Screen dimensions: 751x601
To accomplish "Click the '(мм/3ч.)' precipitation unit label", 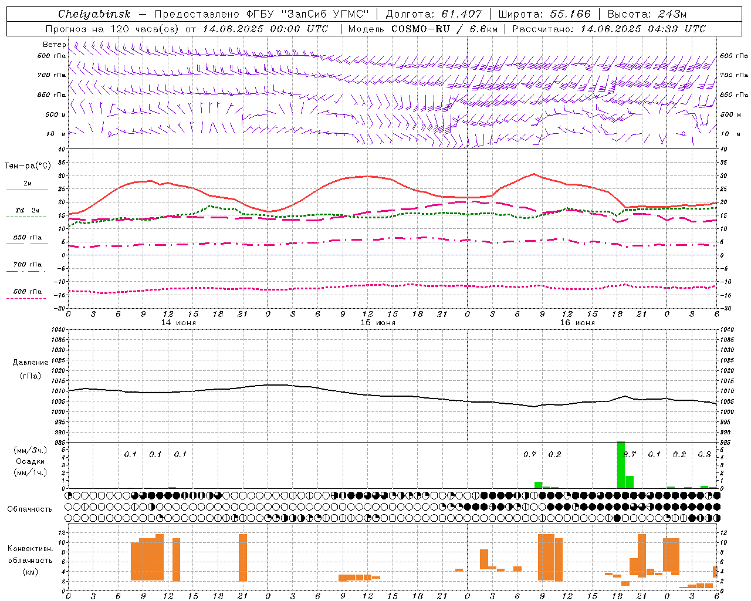I will tap(30, 451).
